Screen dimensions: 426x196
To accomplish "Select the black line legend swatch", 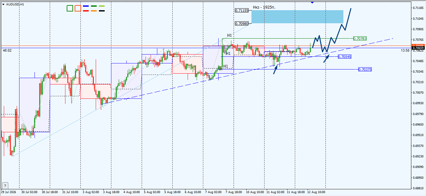I will click(x=102, y=11).
